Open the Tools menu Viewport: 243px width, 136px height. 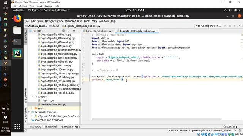point(87,21)
